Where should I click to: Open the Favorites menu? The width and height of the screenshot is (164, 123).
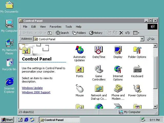point(56,27)
